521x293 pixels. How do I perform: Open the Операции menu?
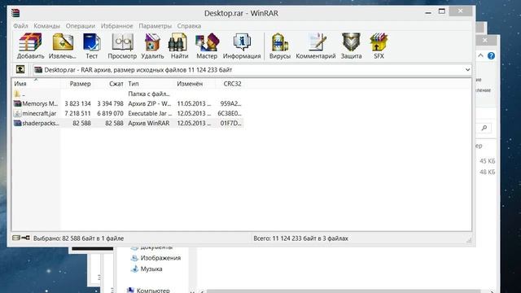pyautogui.click(x=80, y=26)
